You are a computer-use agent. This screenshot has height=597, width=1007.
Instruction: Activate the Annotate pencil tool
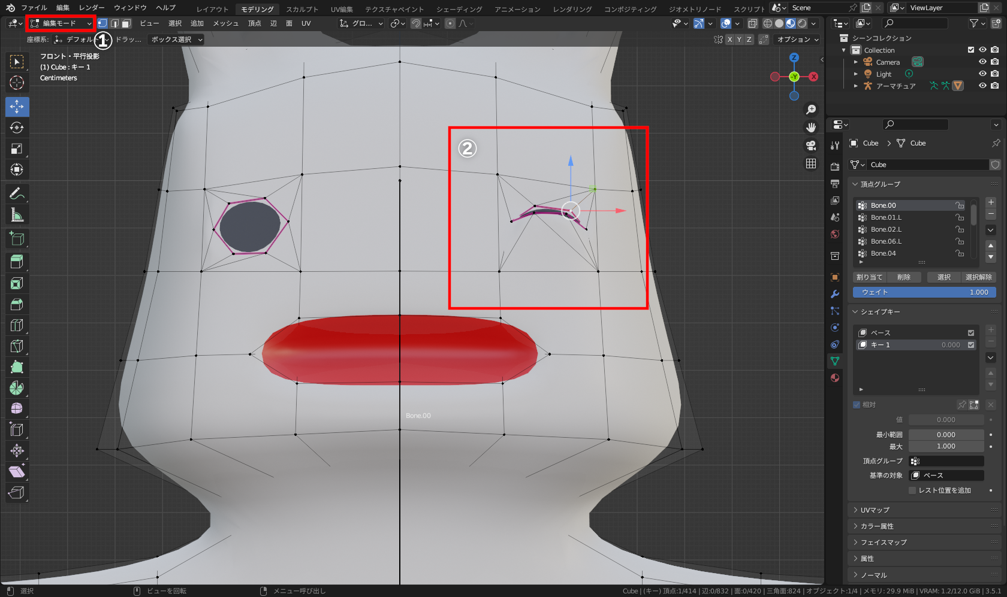point(17,193)
